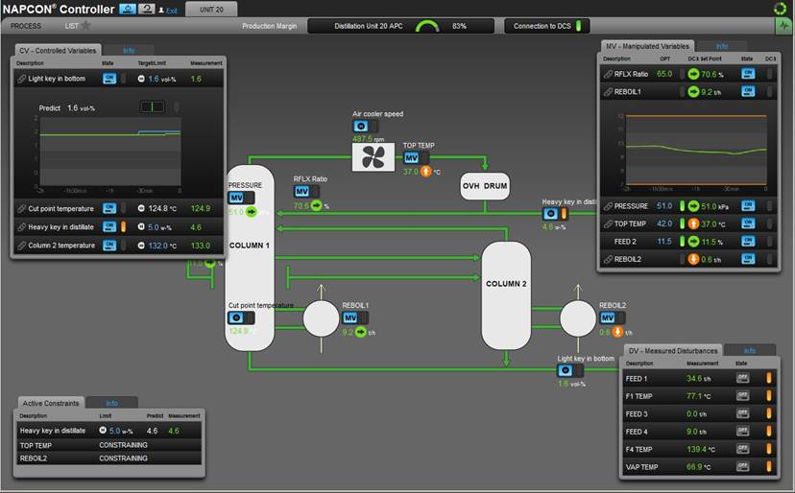The image size is (795, 493).
Task: Toggle OFF state for F4 TEMP disturbance
Action: click(x=742, y=449)
